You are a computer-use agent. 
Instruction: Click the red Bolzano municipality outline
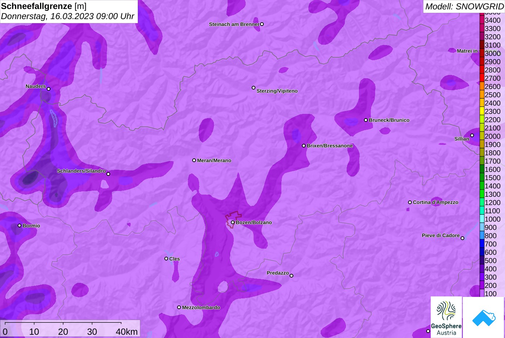pyautogui.click(x=233, y=219)
